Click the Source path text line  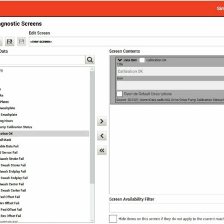(x=170, y=100)
